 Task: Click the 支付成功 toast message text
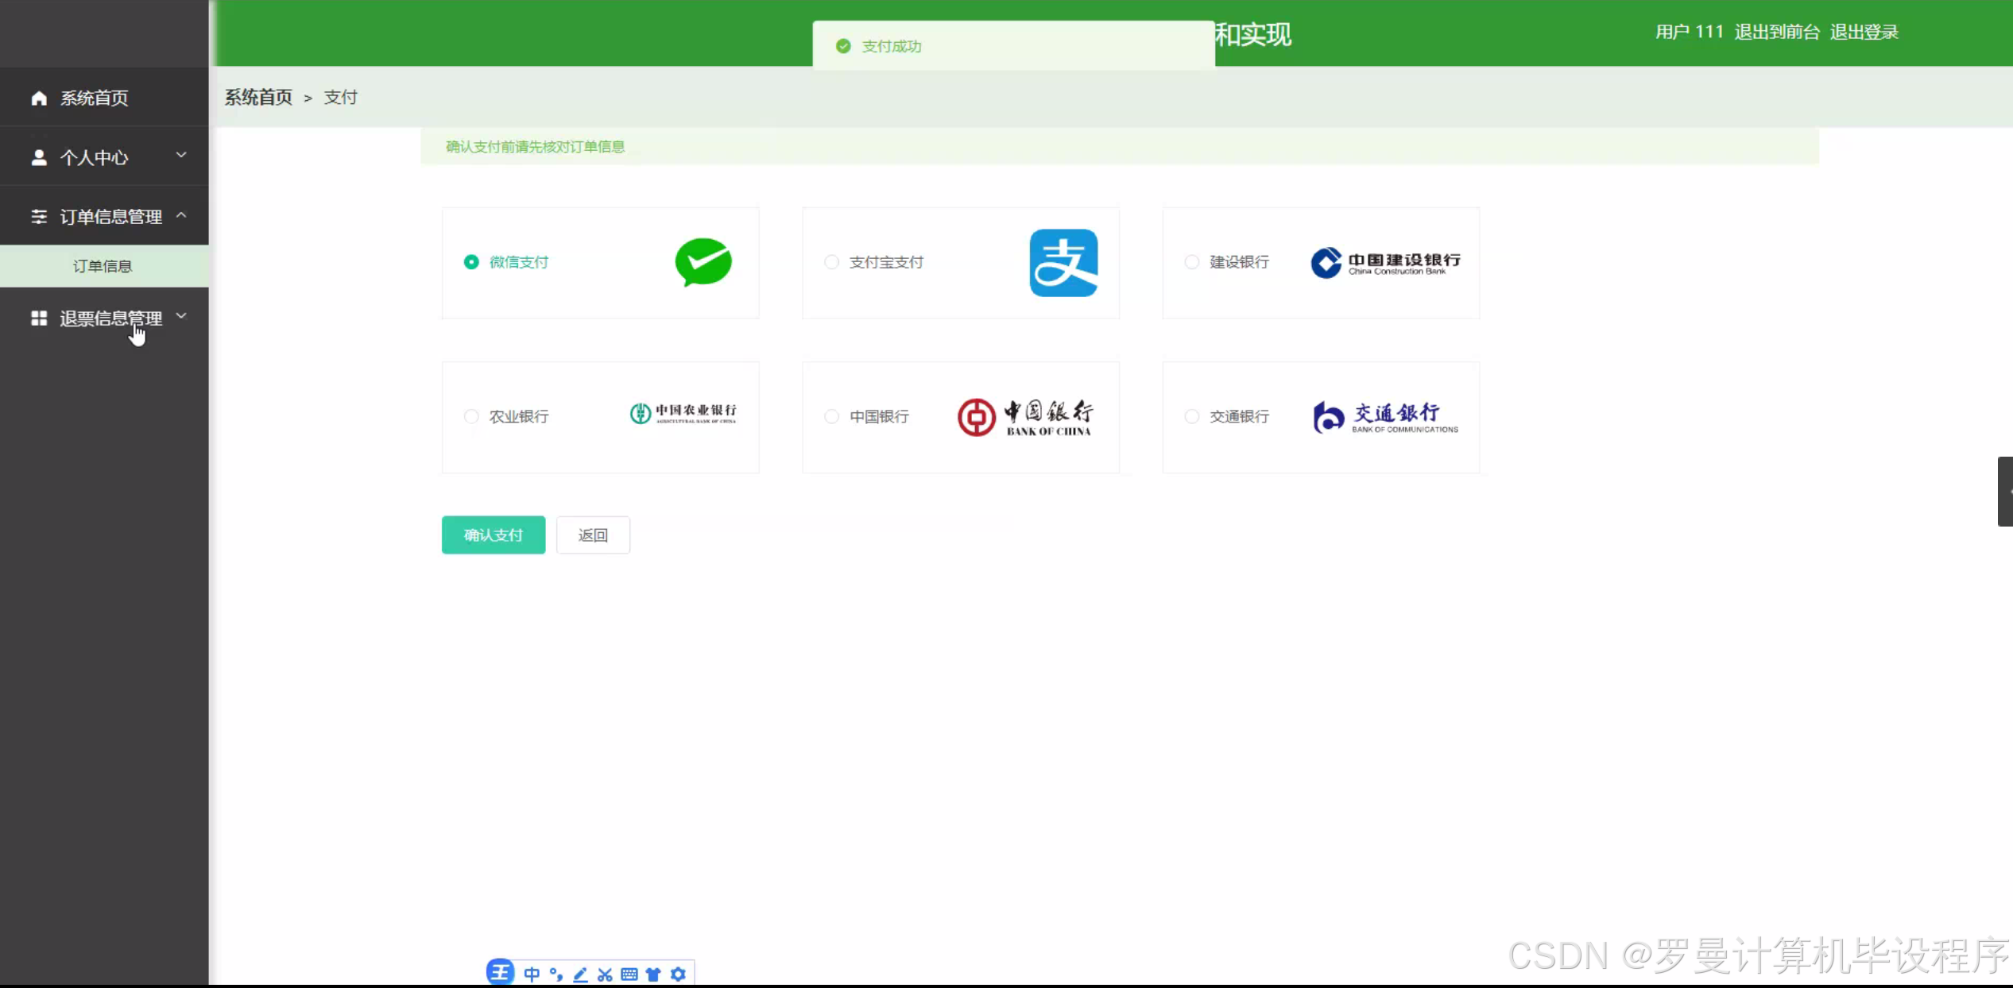[x=892, y=46]
